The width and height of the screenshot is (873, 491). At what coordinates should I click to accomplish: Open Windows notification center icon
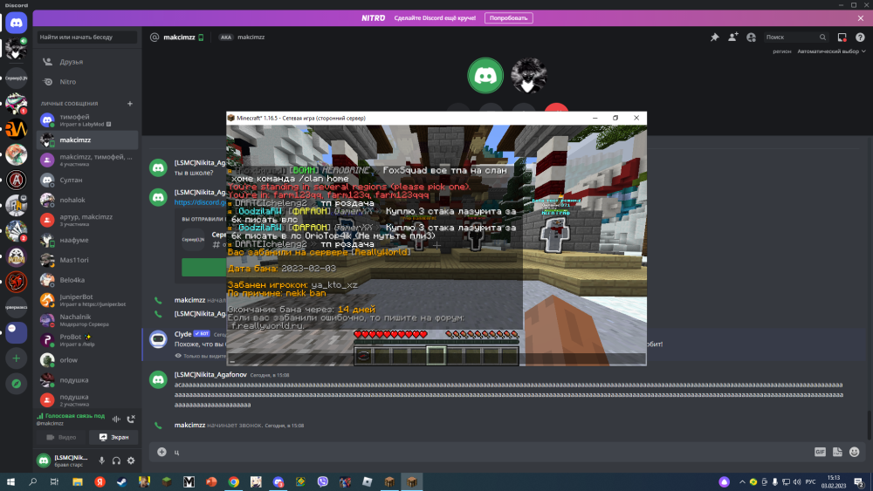pos(858,481)
